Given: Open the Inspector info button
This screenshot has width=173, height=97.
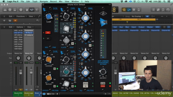Looking at the screenshot, I should 10,10.
